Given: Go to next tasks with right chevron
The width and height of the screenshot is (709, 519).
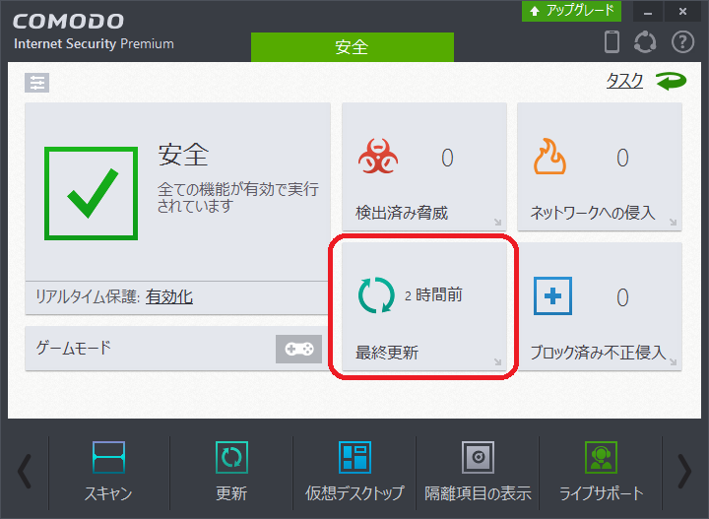Looking at the screenshot, I should coord(684,472).
